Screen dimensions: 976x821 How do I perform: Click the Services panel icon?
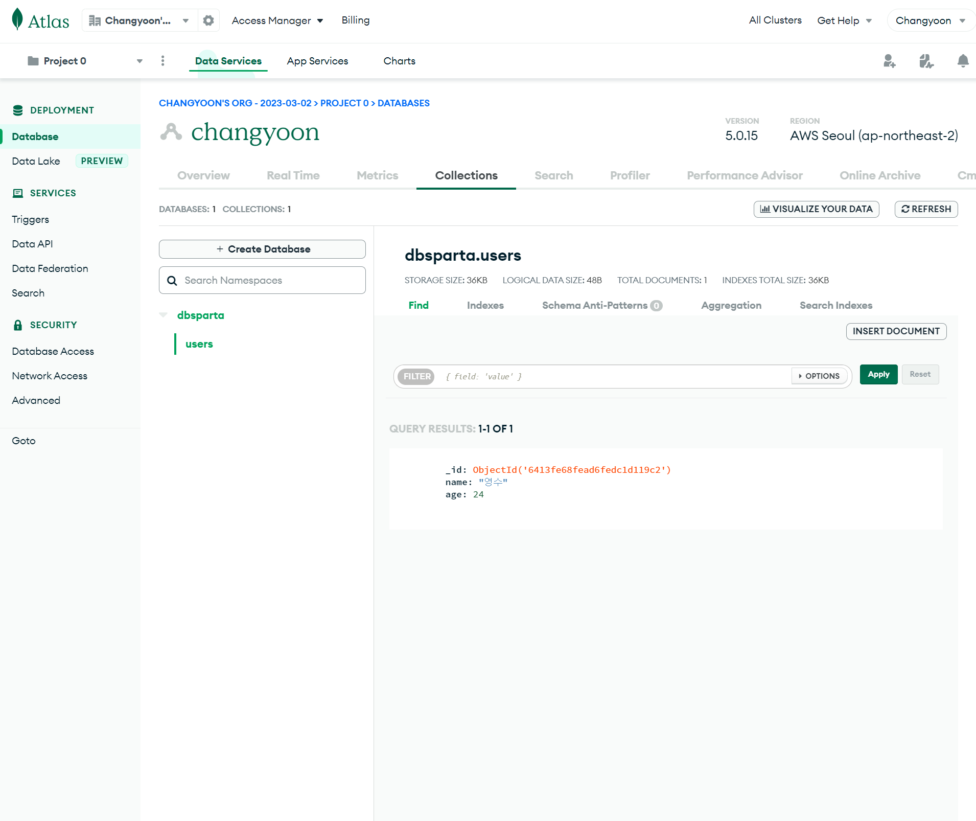pyautogui.click(x=18, y=193)
